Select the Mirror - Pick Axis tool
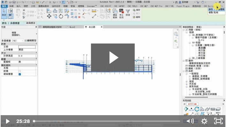The width and height of the screenshot is (226, 127). [x=61, y=11]
